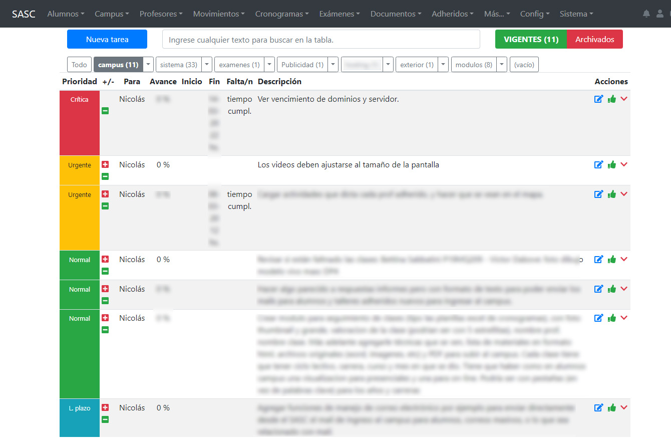Open notifications bell in navbar
671x441 pixels.
coord(646,14)
